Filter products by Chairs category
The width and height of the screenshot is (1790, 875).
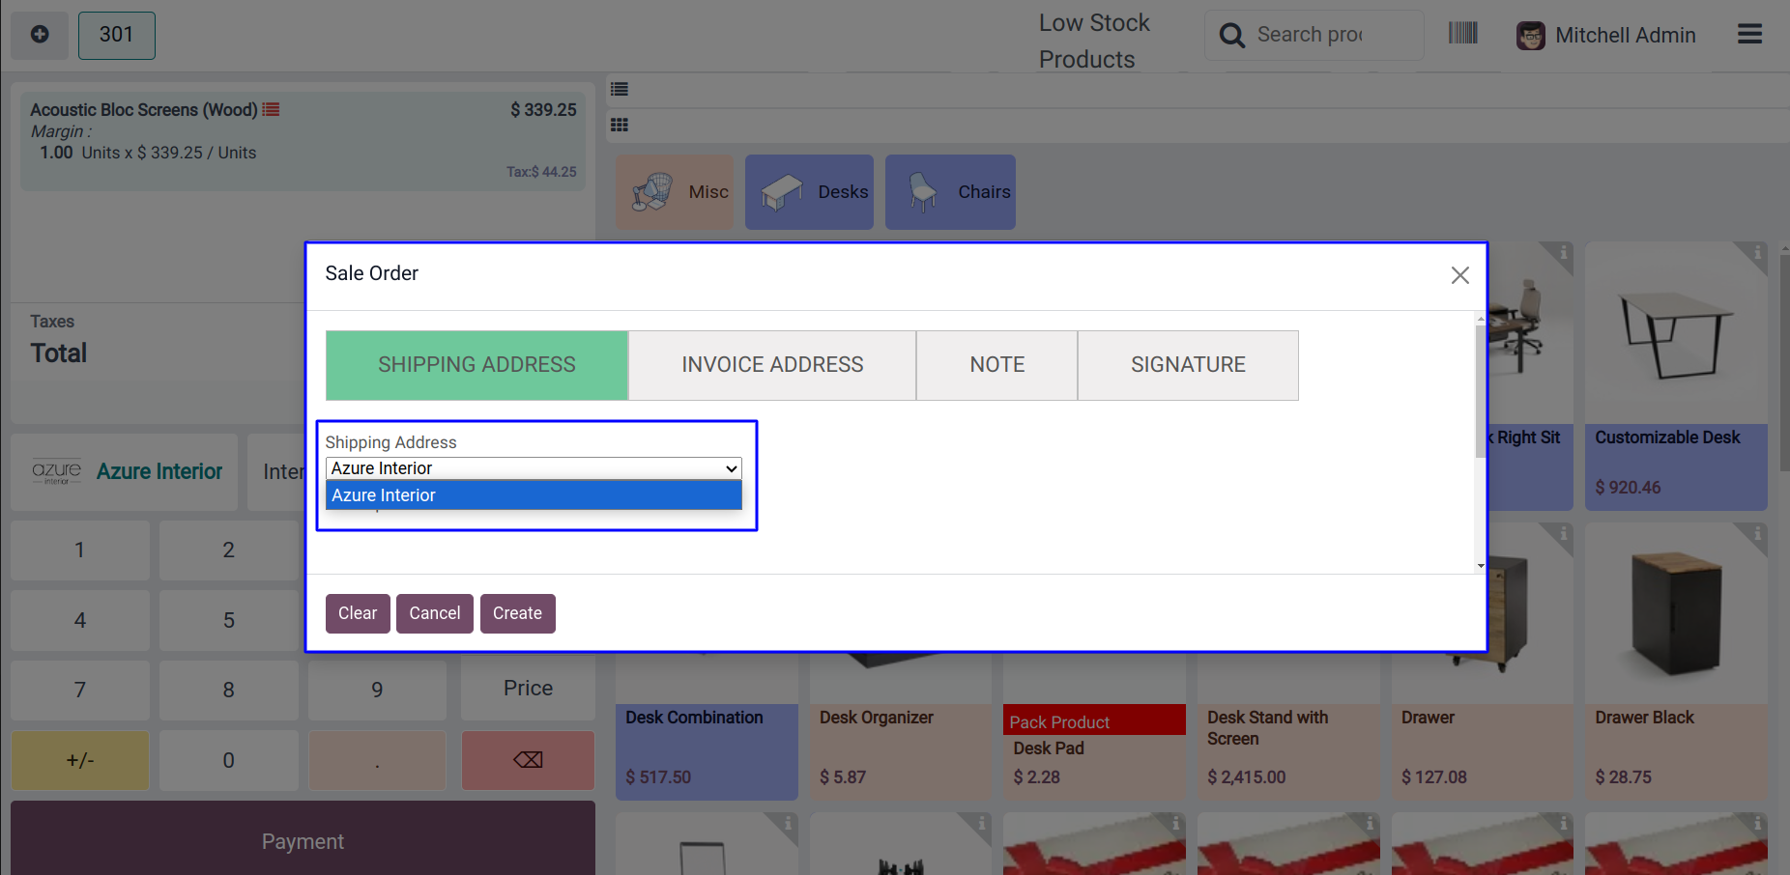pos(950,192)
